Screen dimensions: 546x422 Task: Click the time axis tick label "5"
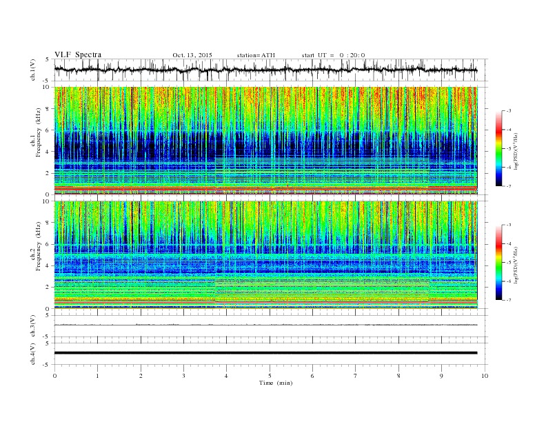(x=270, y=376)
